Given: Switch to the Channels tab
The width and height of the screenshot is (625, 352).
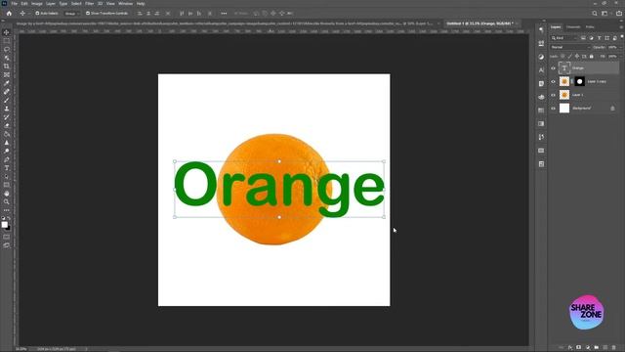Looking at the screenshot, I should click(x=573, y=27).
